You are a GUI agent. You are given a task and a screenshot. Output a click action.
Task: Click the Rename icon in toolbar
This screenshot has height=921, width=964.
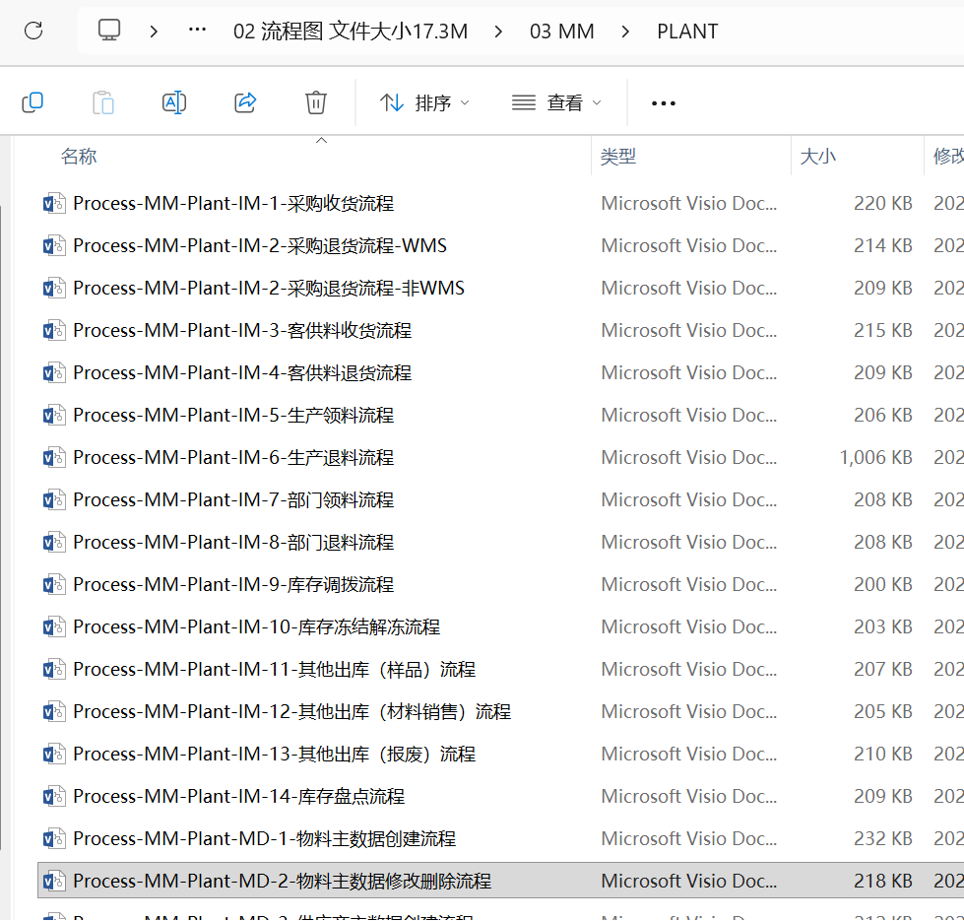(174, 102)
